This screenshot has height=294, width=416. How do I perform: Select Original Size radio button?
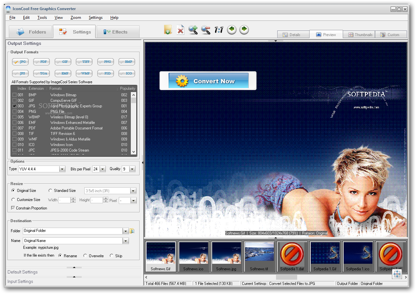click(x=13, y=191)
